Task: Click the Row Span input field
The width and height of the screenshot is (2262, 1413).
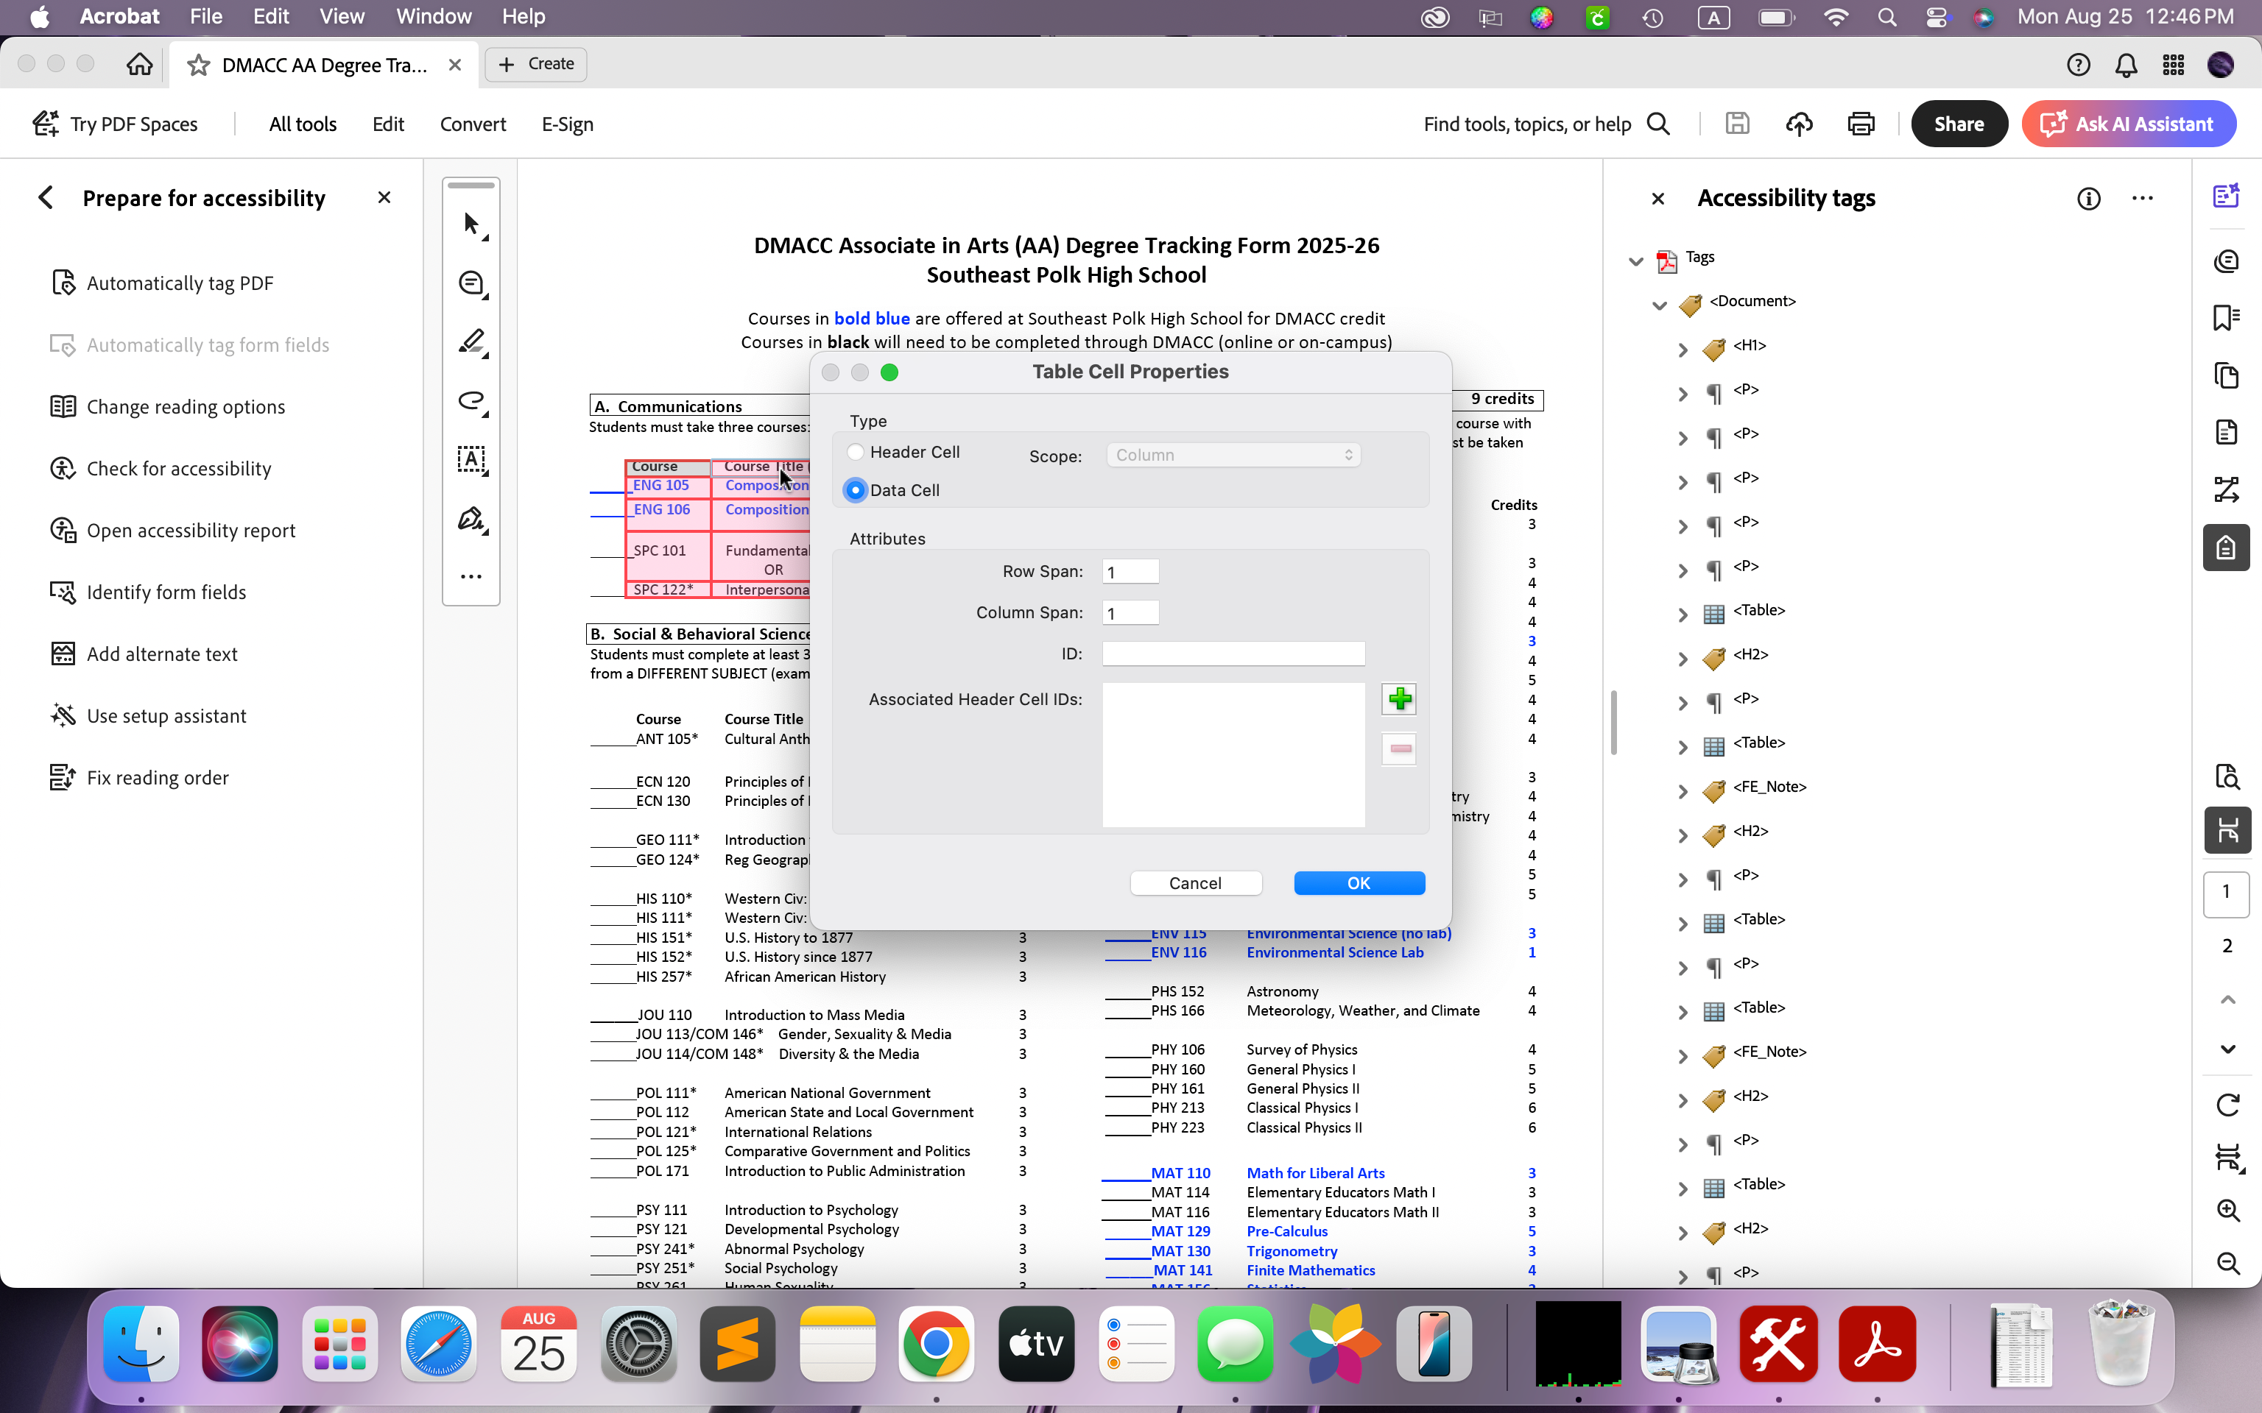Action: [1129, 572]
